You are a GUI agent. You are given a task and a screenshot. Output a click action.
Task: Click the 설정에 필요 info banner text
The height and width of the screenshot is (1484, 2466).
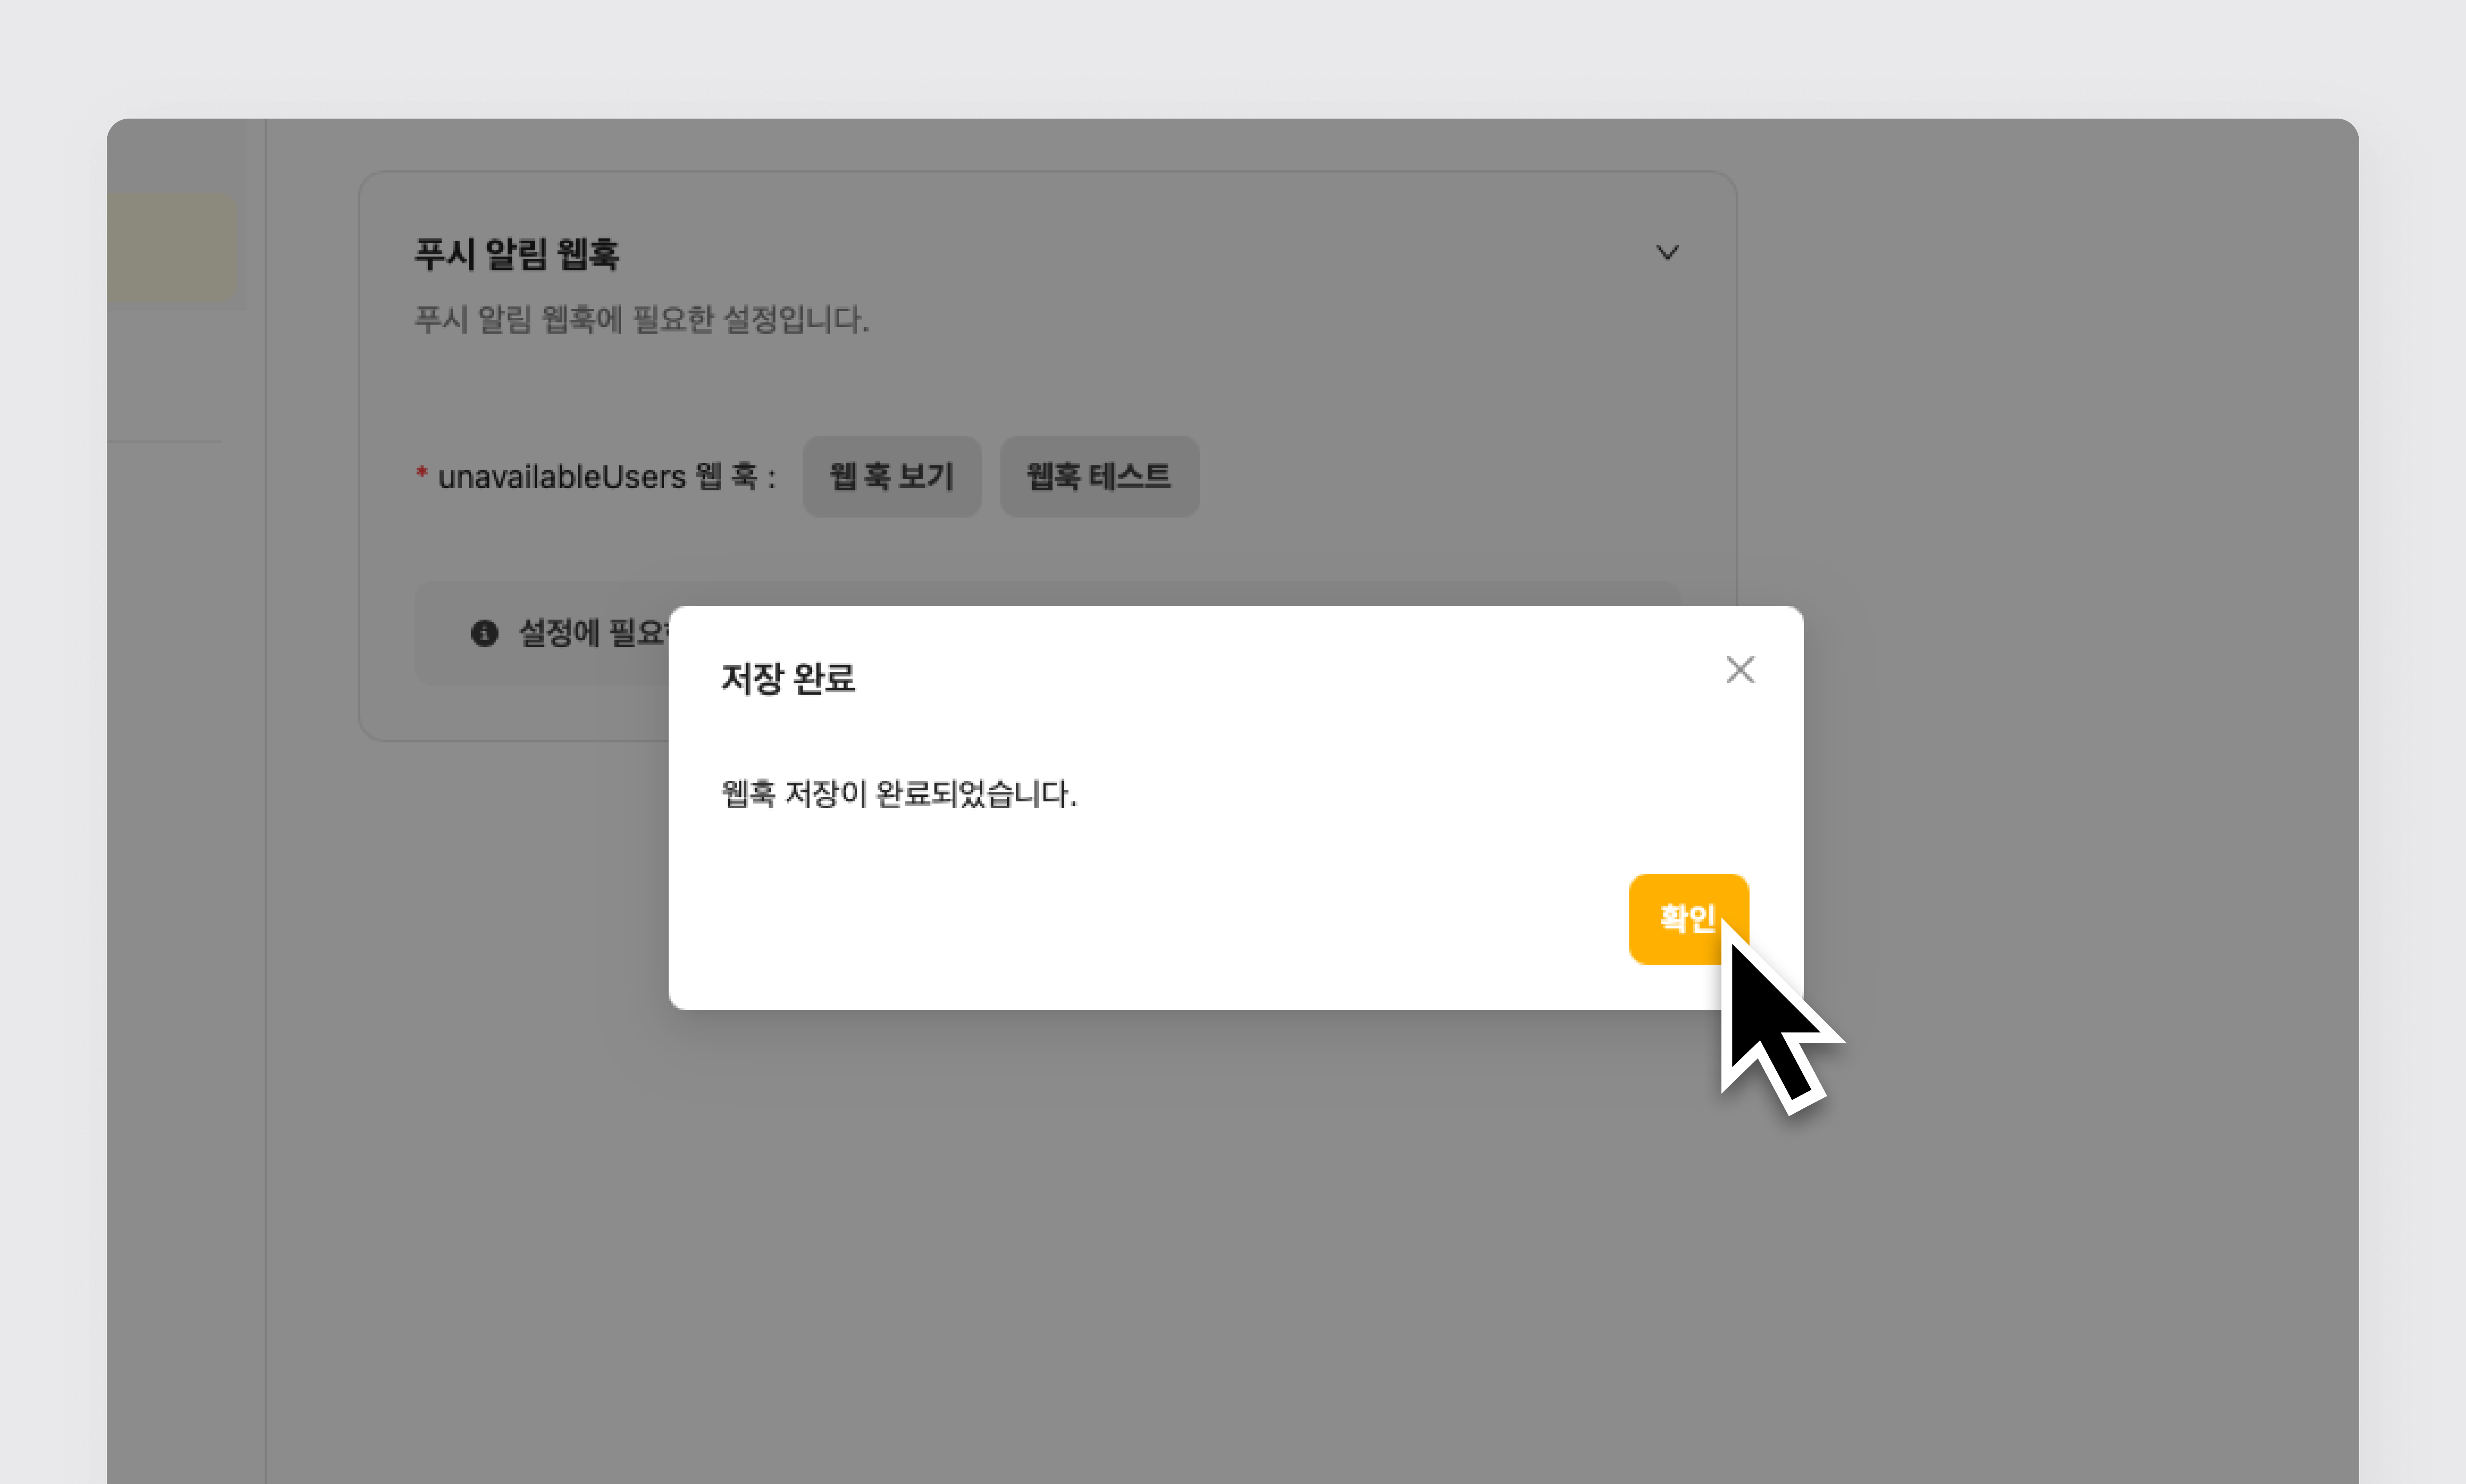point(590,633)
